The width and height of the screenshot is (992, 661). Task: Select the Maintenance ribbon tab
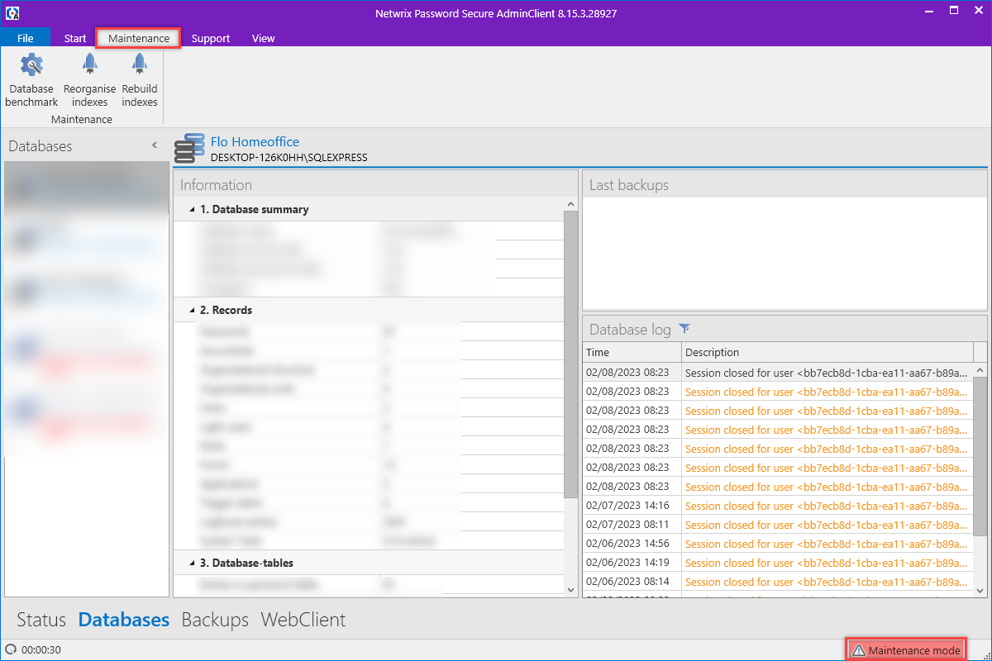139,38
